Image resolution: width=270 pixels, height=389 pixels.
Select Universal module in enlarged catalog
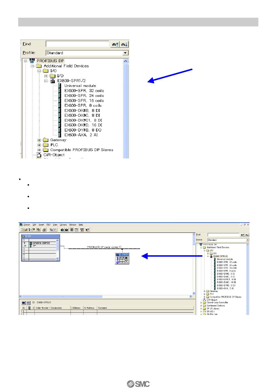80,86
